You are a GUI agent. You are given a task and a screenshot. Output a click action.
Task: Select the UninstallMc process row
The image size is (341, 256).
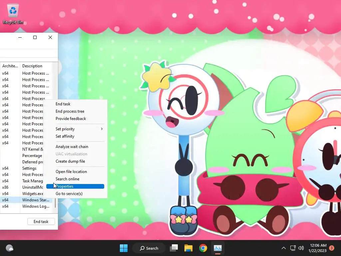click(x=22, y=187)
